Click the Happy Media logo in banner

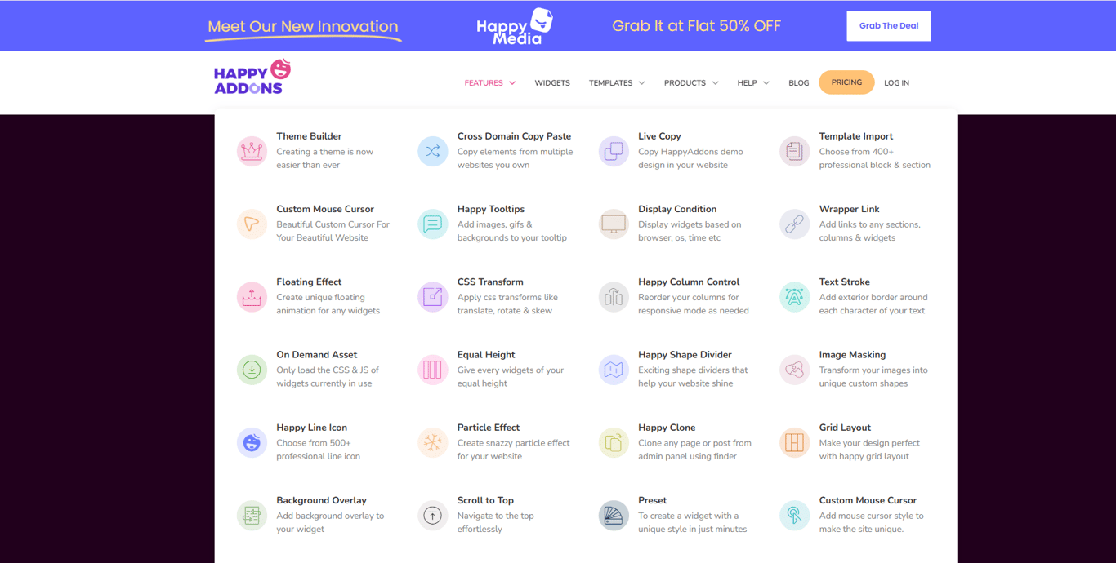pyautogui.click(x=515, y=26)
